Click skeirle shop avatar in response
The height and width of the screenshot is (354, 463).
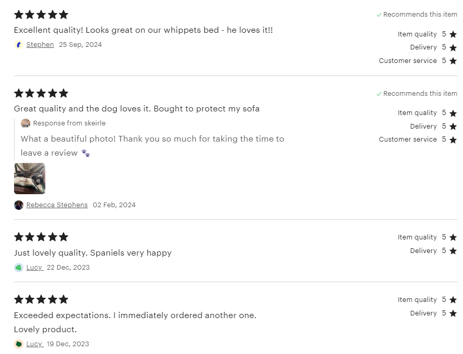(26, 123)
